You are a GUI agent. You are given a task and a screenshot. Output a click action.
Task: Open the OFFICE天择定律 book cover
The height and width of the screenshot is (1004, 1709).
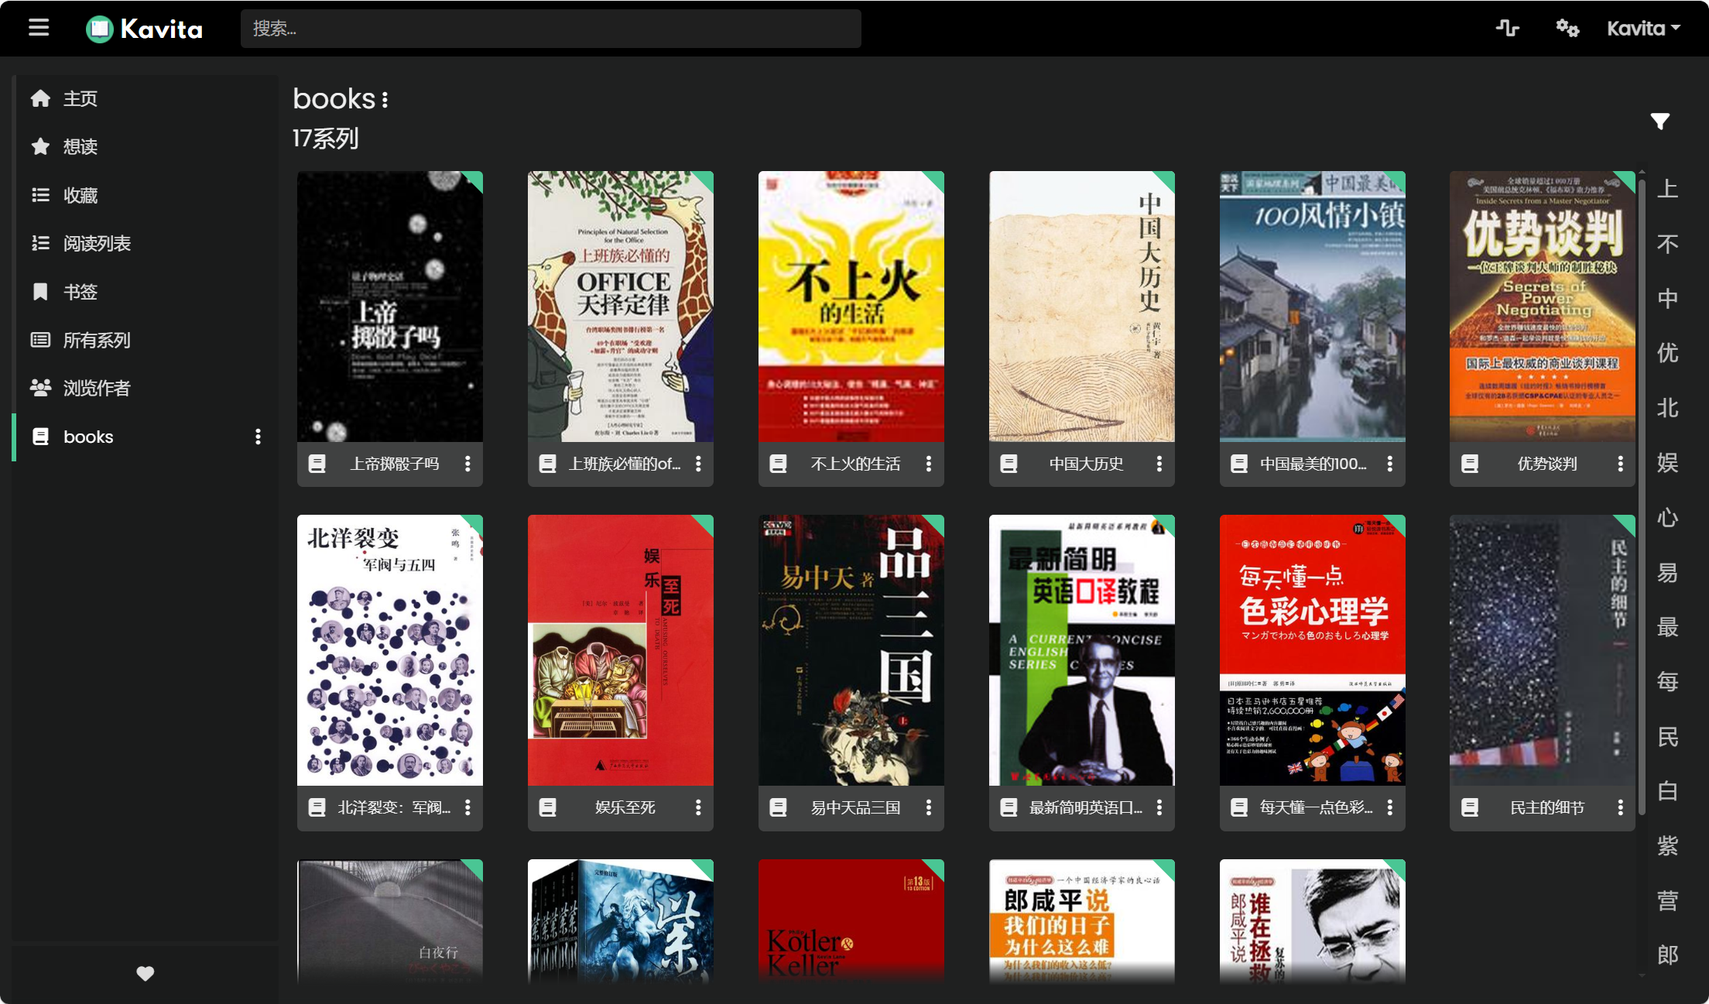pyautogui.click(x=620, y=307)
